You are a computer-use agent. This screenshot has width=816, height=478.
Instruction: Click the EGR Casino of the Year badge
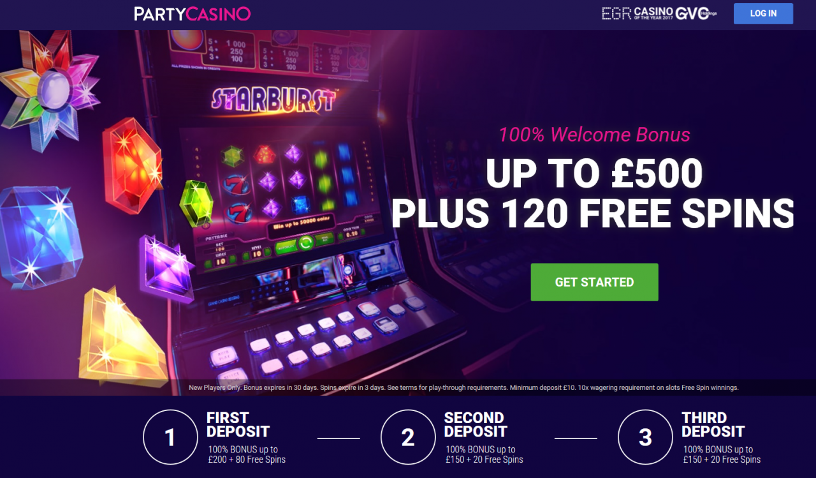[637, 13]
